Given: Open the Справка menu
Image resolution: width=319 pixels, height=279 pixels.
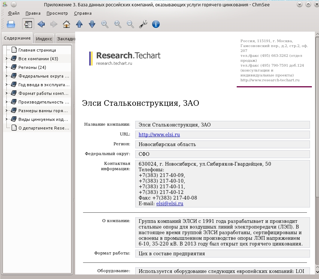Looking at the screenshot, I should coord(83,13).
